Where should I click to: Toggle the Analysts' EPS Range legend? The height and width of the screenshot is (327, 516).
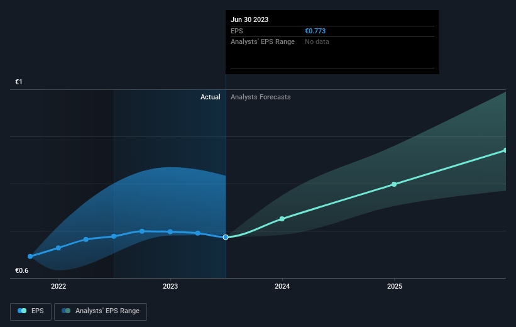101,311
